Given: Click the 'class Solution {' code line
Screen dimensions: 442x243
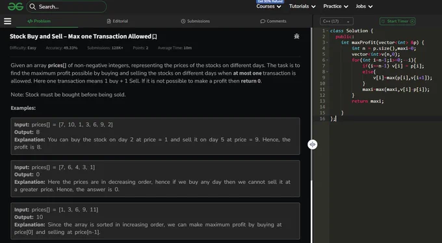Looking at the screenshot, I should (x=352, y=31).
